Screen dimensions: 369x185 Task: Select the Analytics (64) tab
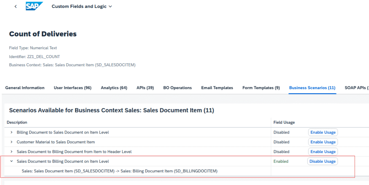click(114, 88)
